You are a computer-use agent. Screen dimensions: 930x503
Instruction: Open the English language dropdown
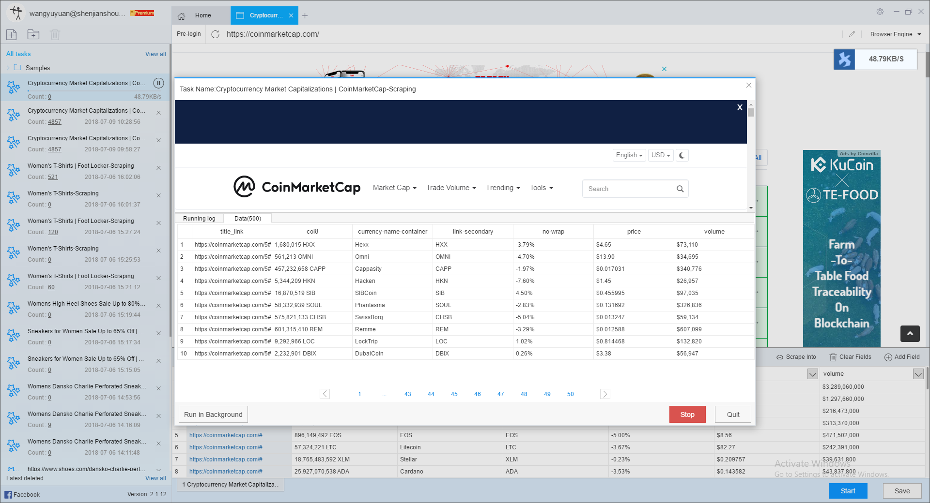(x=629, y=155)
